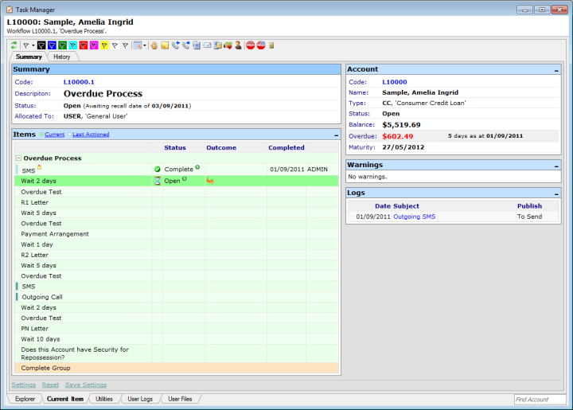Open the Current Item bottom tab
573x410 pixels.
coord(65,399)
